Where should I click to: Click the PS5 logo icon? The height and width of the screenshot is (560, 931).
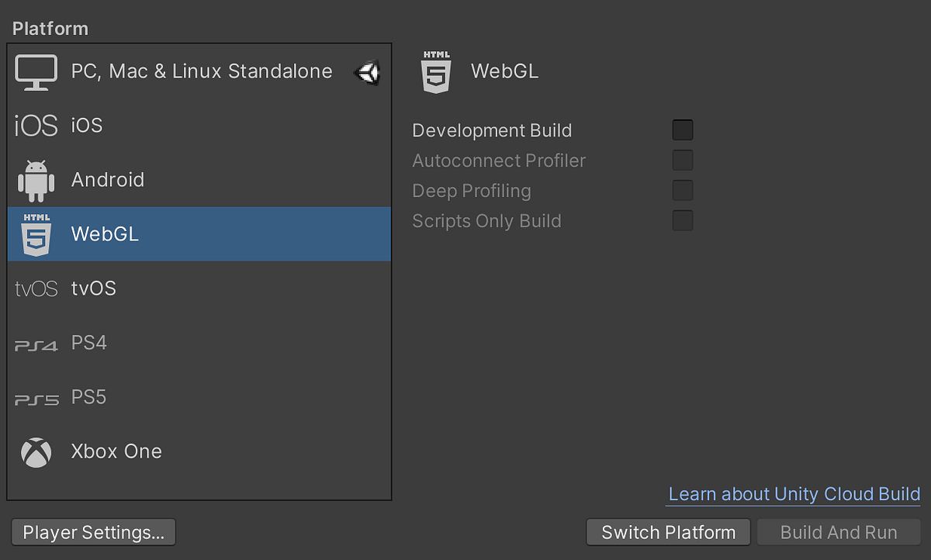(x=36, y=399)
